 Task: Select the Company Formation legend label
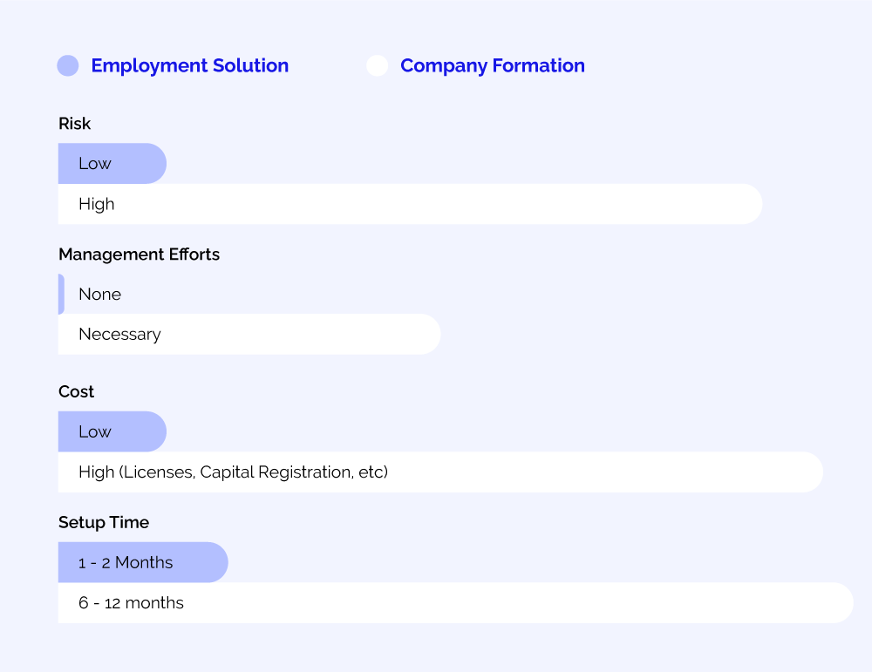tap(492, 65)
